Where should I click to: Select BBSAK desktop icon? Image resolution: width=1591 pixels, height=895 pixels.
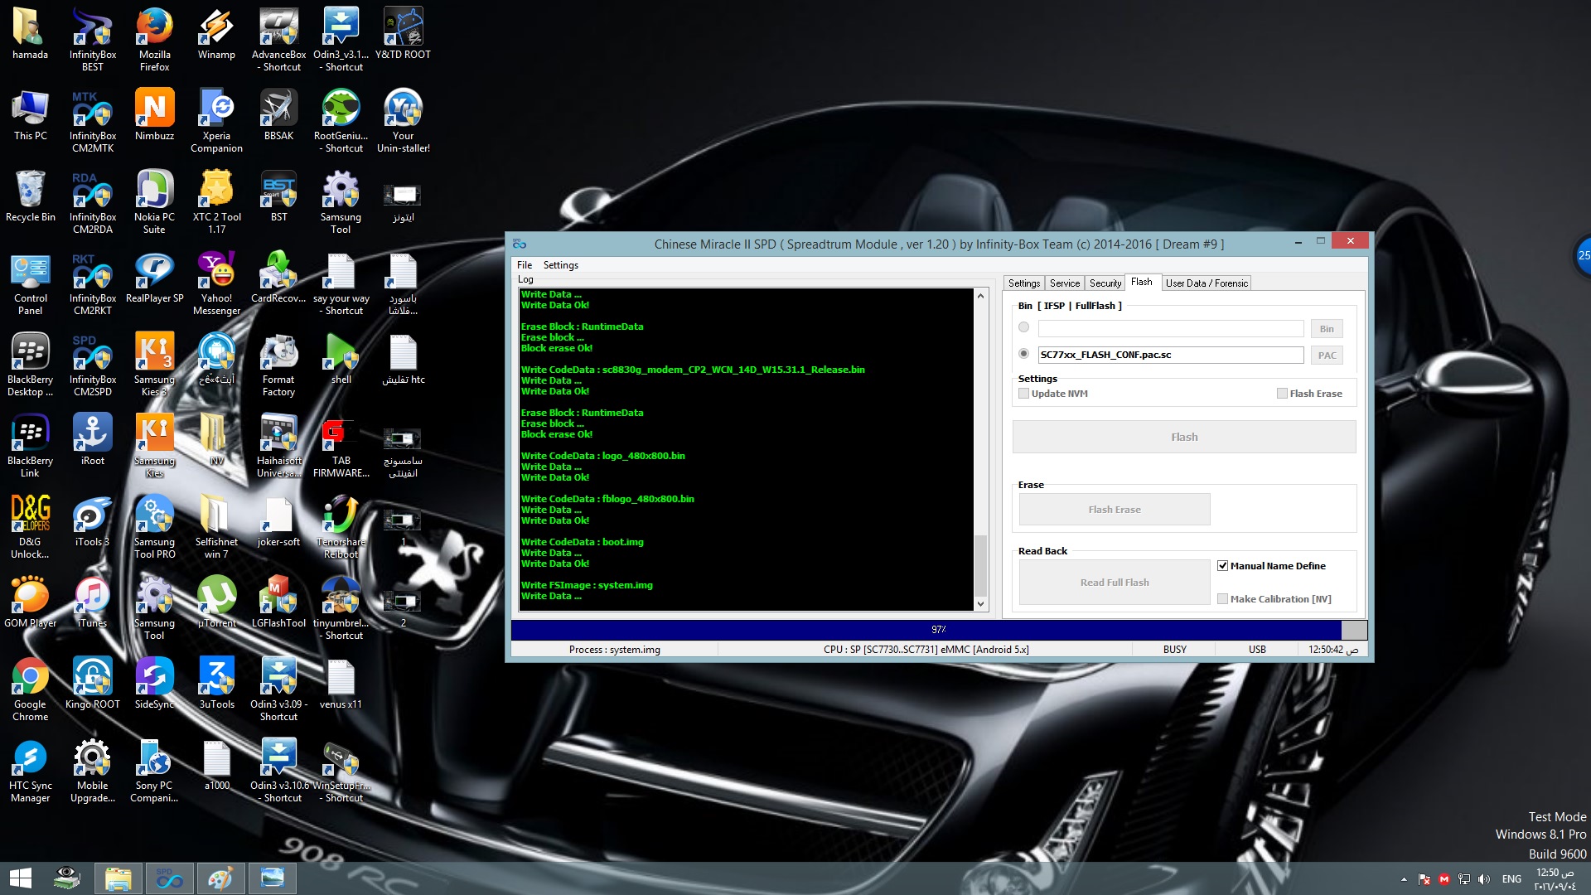[278, 114]
